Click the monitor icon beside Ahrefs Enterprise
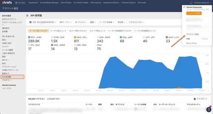The image size is (213, 114). (x=191, y=3)
